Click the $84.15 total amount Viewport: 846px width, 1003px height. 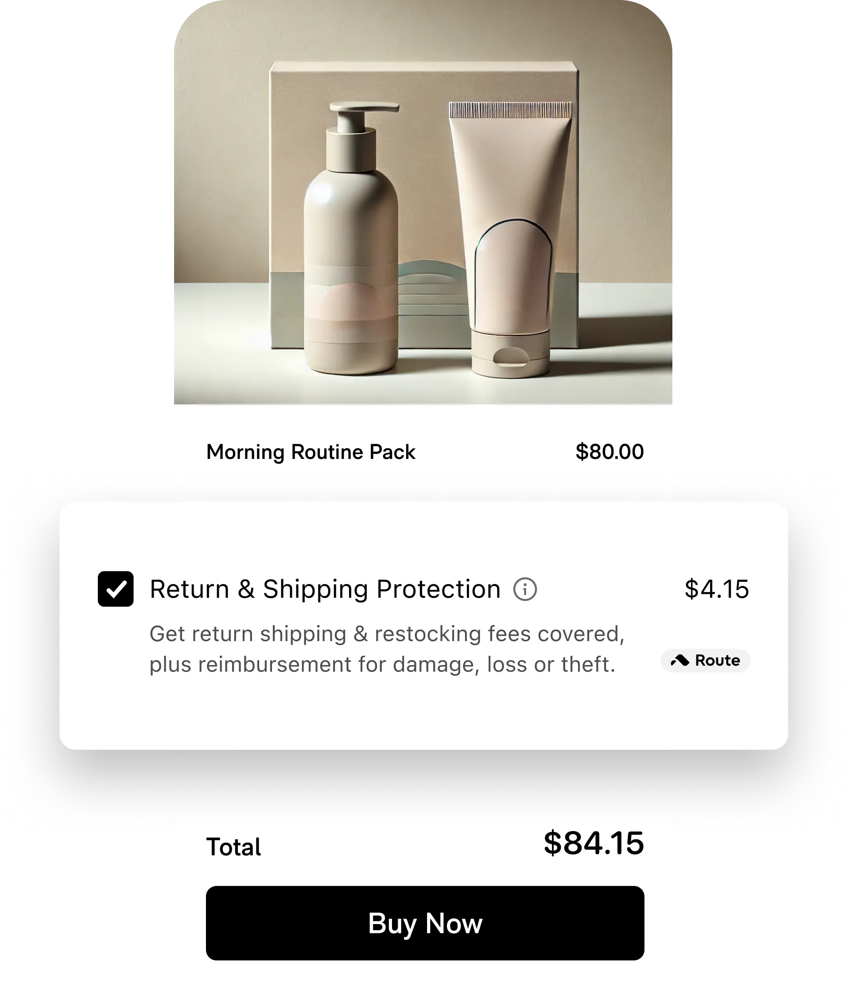pyautogui.click(x=593, y=843)
